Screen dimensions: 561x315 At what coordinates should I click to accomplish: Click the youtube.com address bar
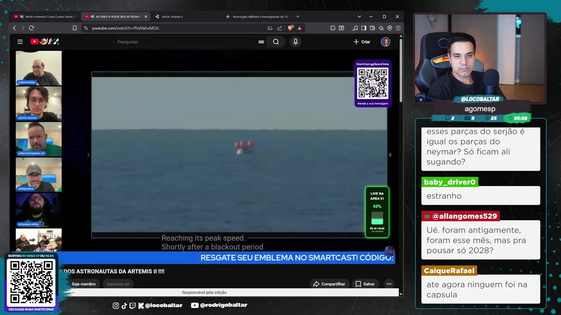coord(175,28)
